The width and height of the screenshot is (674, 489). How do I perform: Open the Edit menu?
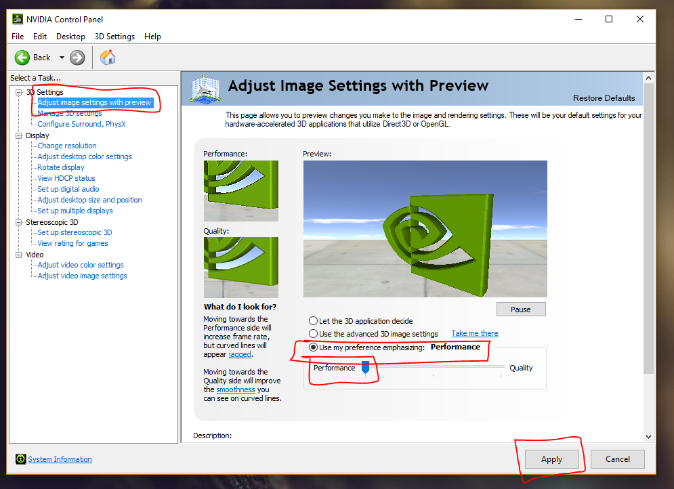40,37
